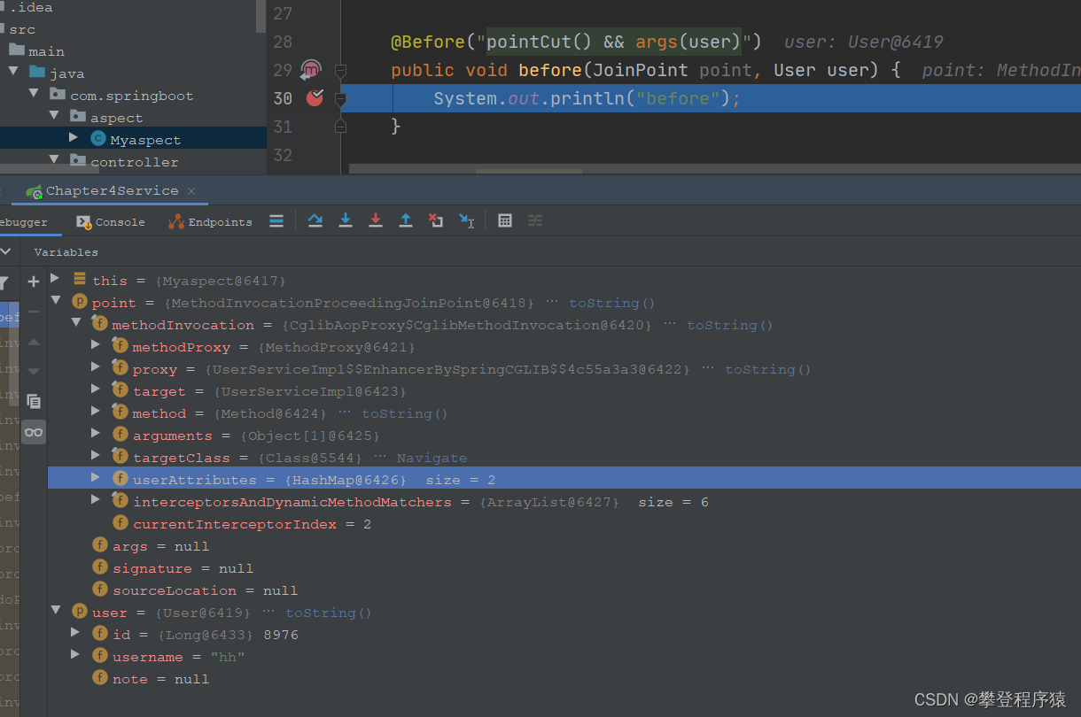Select the Debugger tab
The height and width of the screenshot is (717, 1081).
click(x=24, y=222)
